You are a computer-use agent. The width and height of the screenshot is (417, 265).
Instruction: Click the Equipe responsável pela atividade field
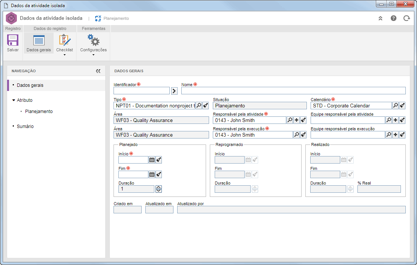348,120
